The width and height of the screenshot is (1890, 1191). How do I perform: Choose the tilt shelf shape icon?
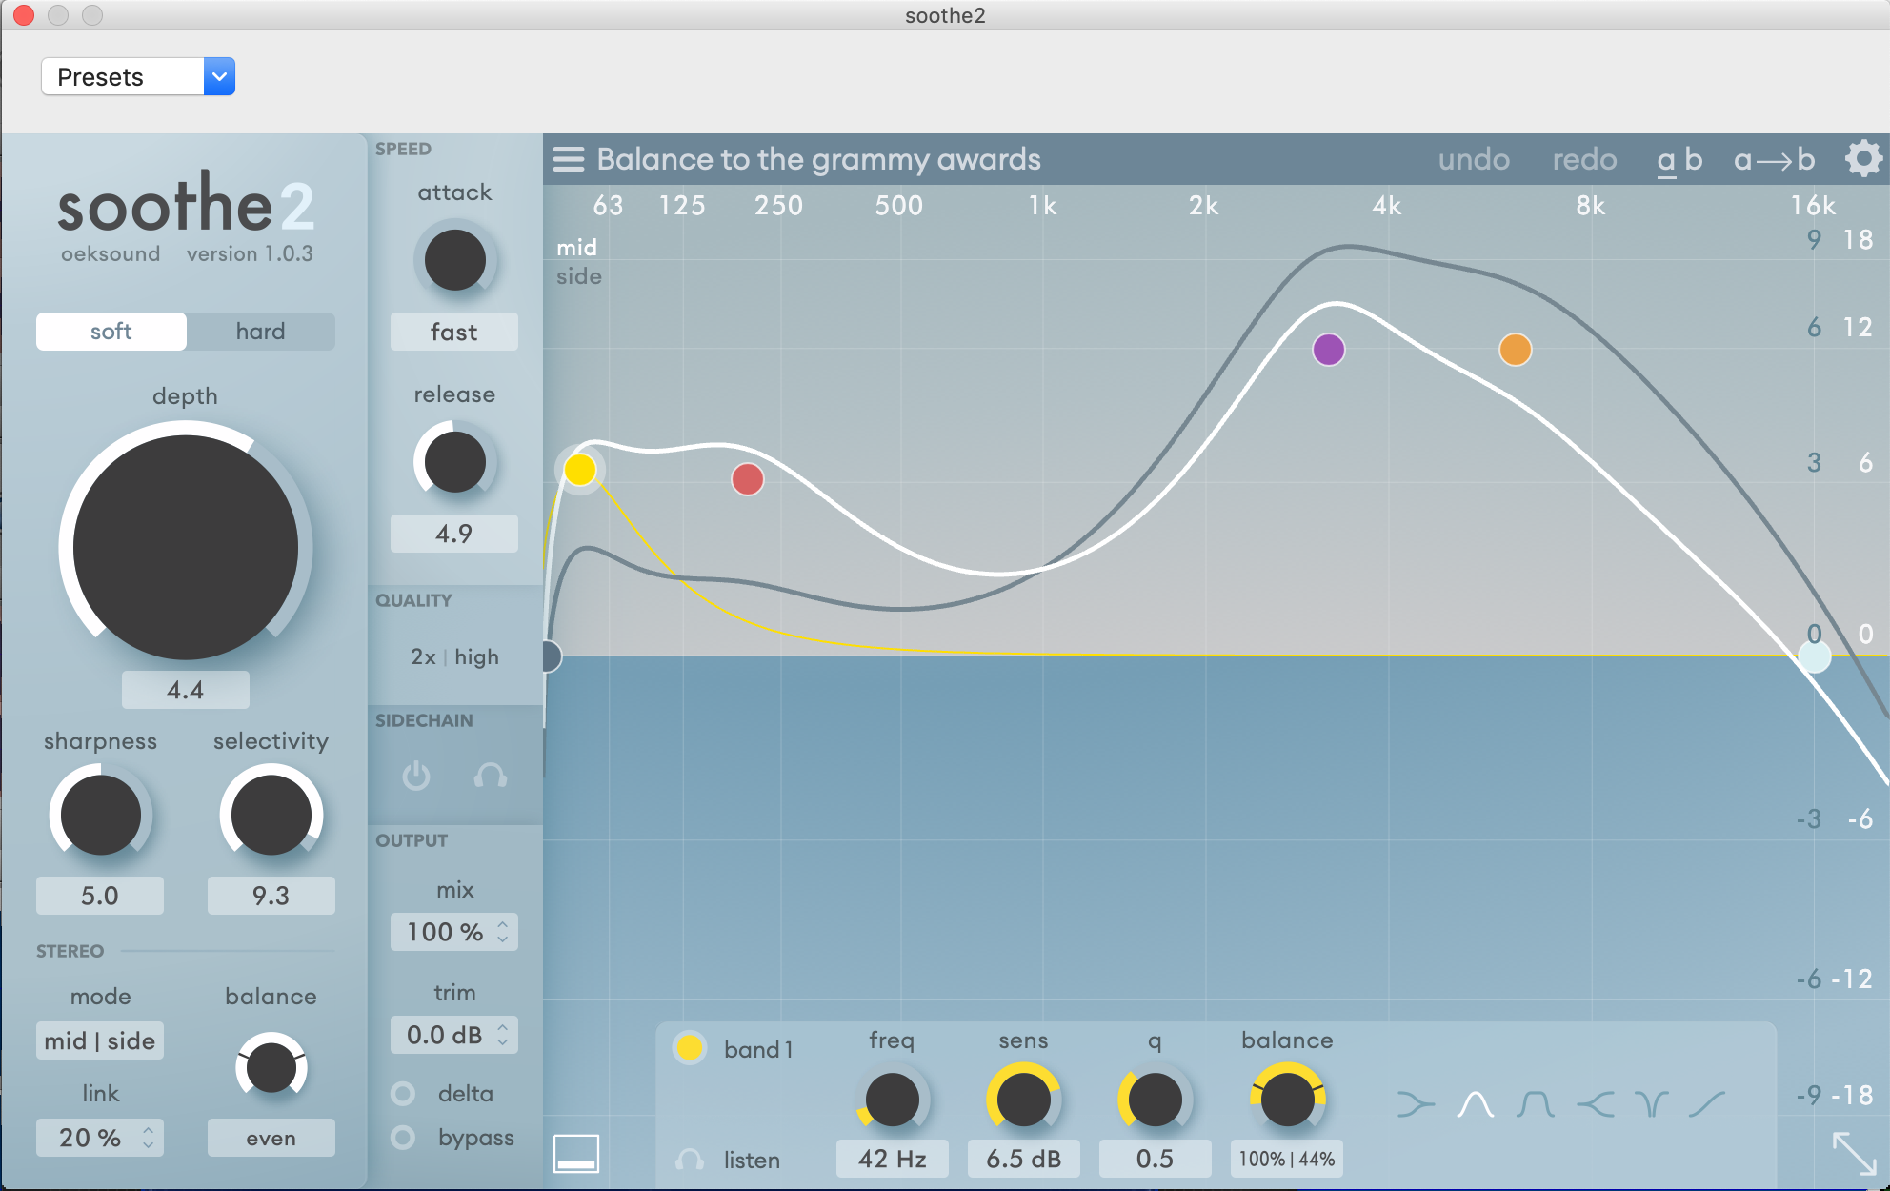pos(1707,1104)
